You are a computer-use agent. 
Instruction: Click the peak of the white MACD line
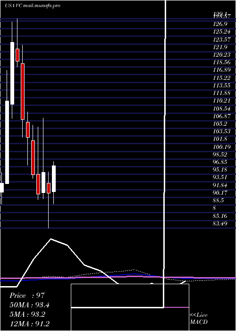(x=51, y=239)
